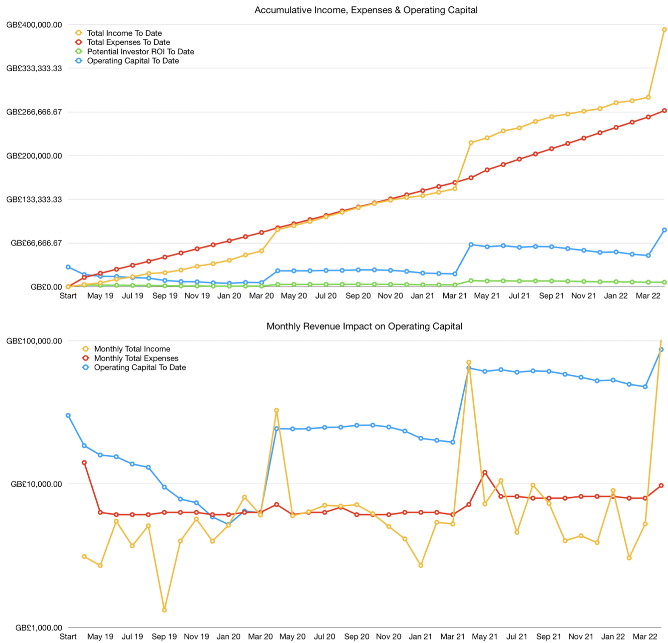Click the yellow Monthly Total Income legend marker
668x643 pixels.
pyautogui.click(x=85, y=349)
